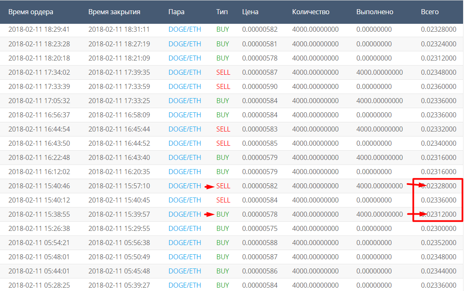
Task: Select order time 2018-02-11 17:34:02
Action: [39, 73]
